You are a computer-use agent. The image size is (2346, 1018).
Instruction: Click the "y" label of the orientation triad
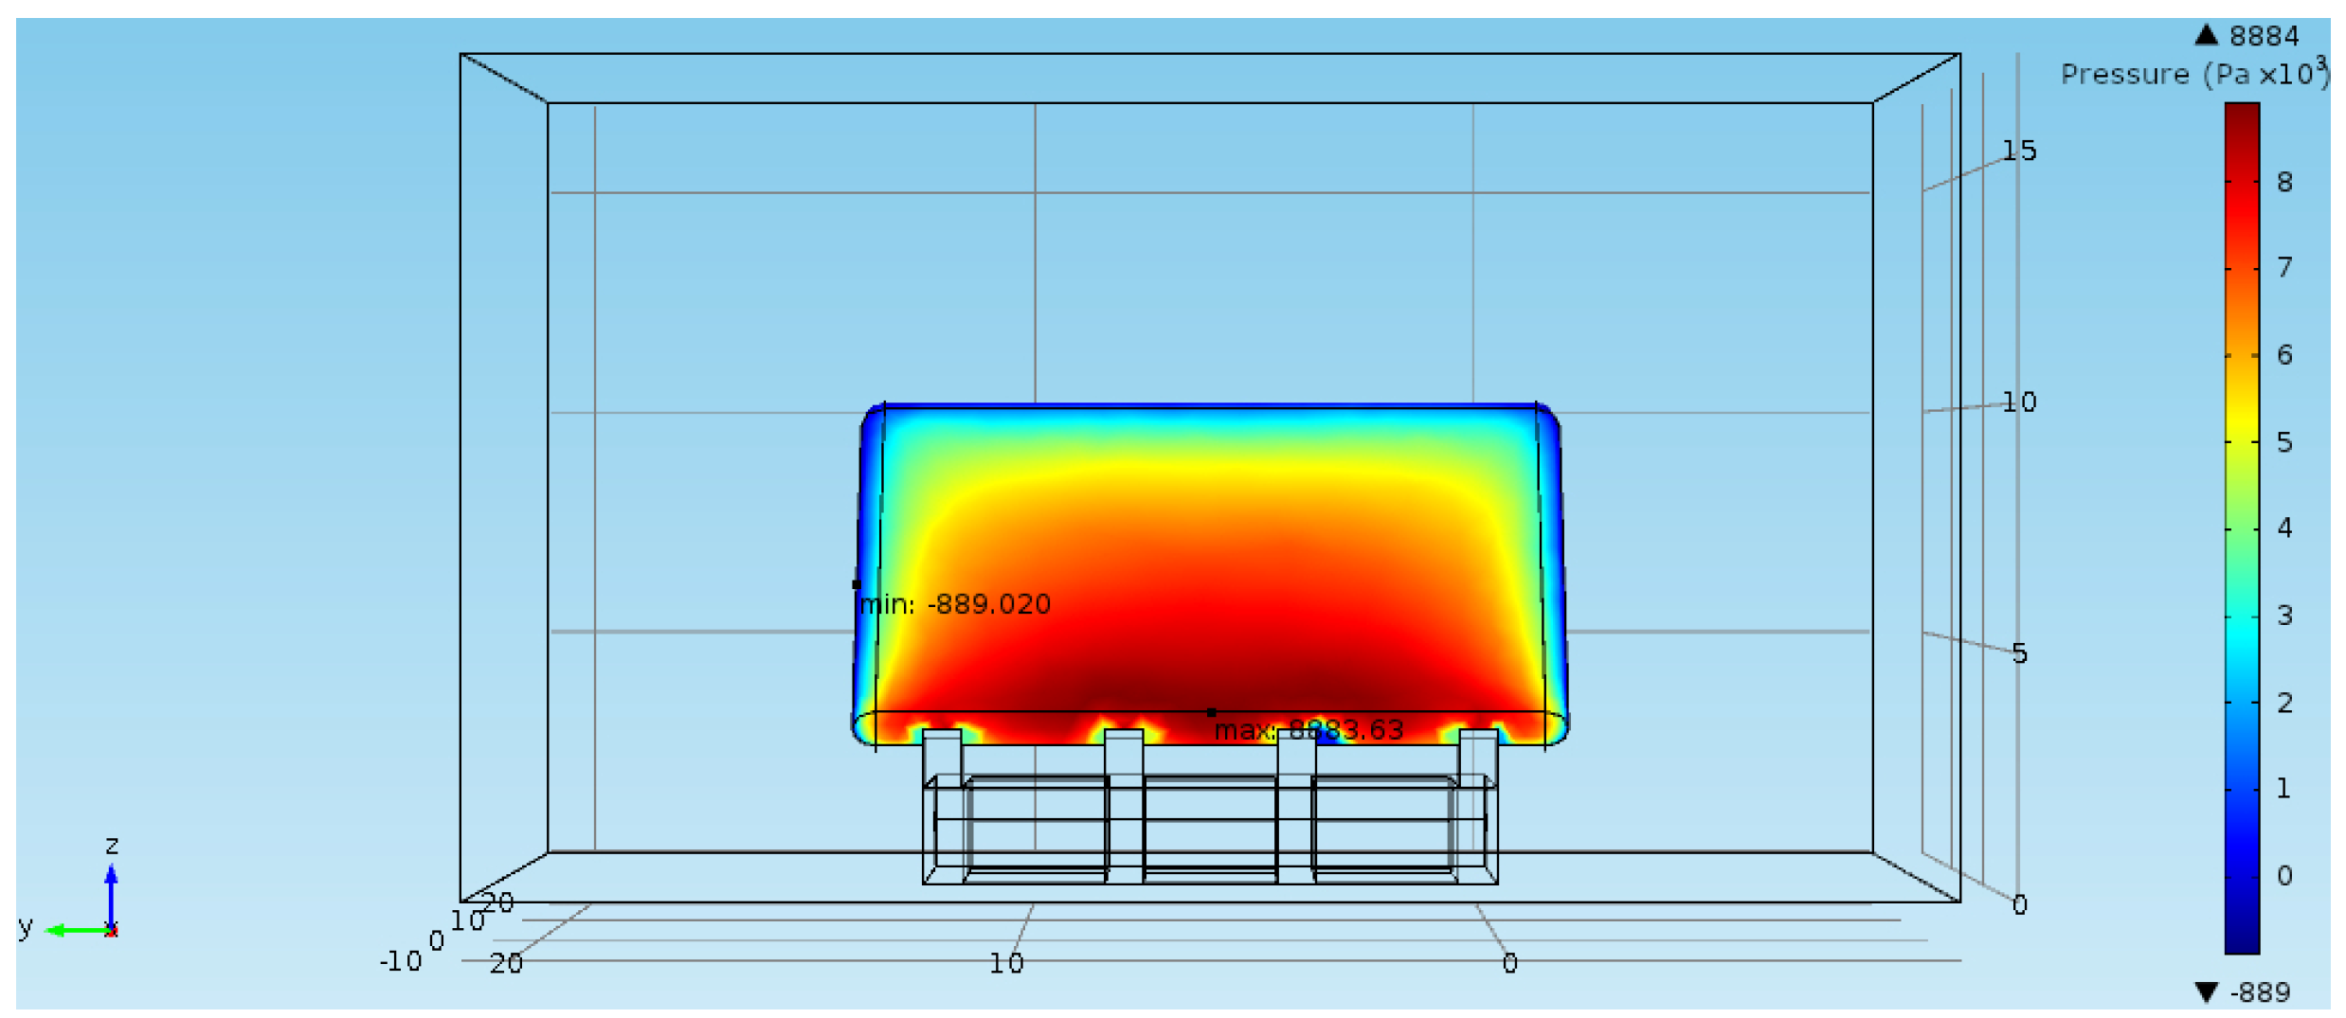pyautogui.click(x=26, y=926)
